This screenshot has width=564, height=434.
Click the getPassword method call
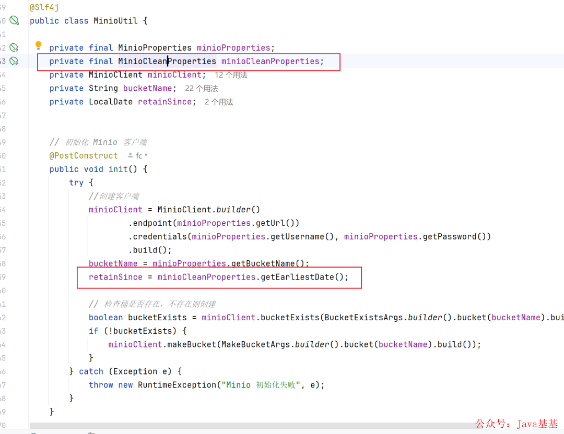(x=450, y=237)
